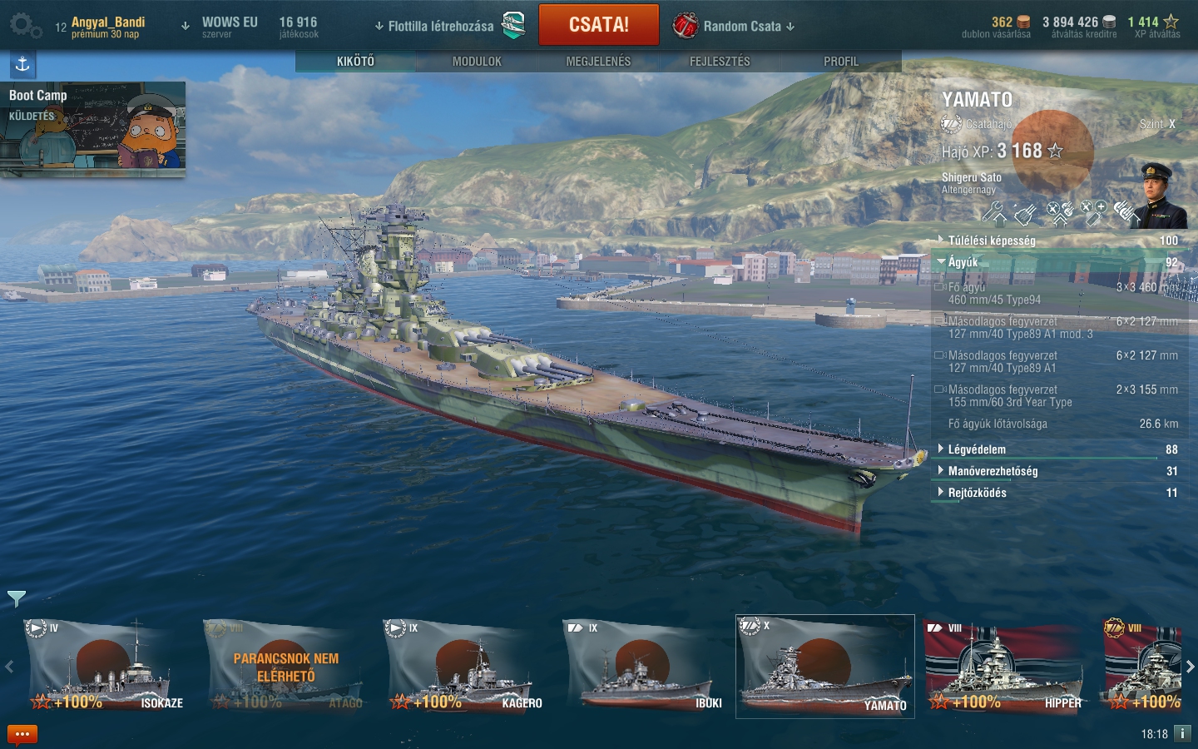
Task: Click the info icon beside clock
Action: pyautogui.click(x=1182, y=734)
